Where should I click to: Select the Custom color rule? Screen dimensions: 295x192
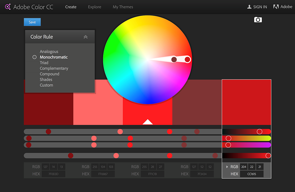coord(46,85)
